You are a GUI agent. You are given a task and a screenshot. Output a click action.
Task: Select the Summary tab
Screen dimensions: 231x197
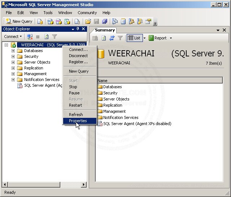105,30
